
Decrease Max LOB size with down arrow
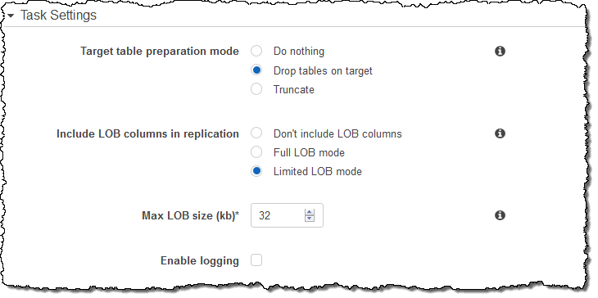(310, 219)
